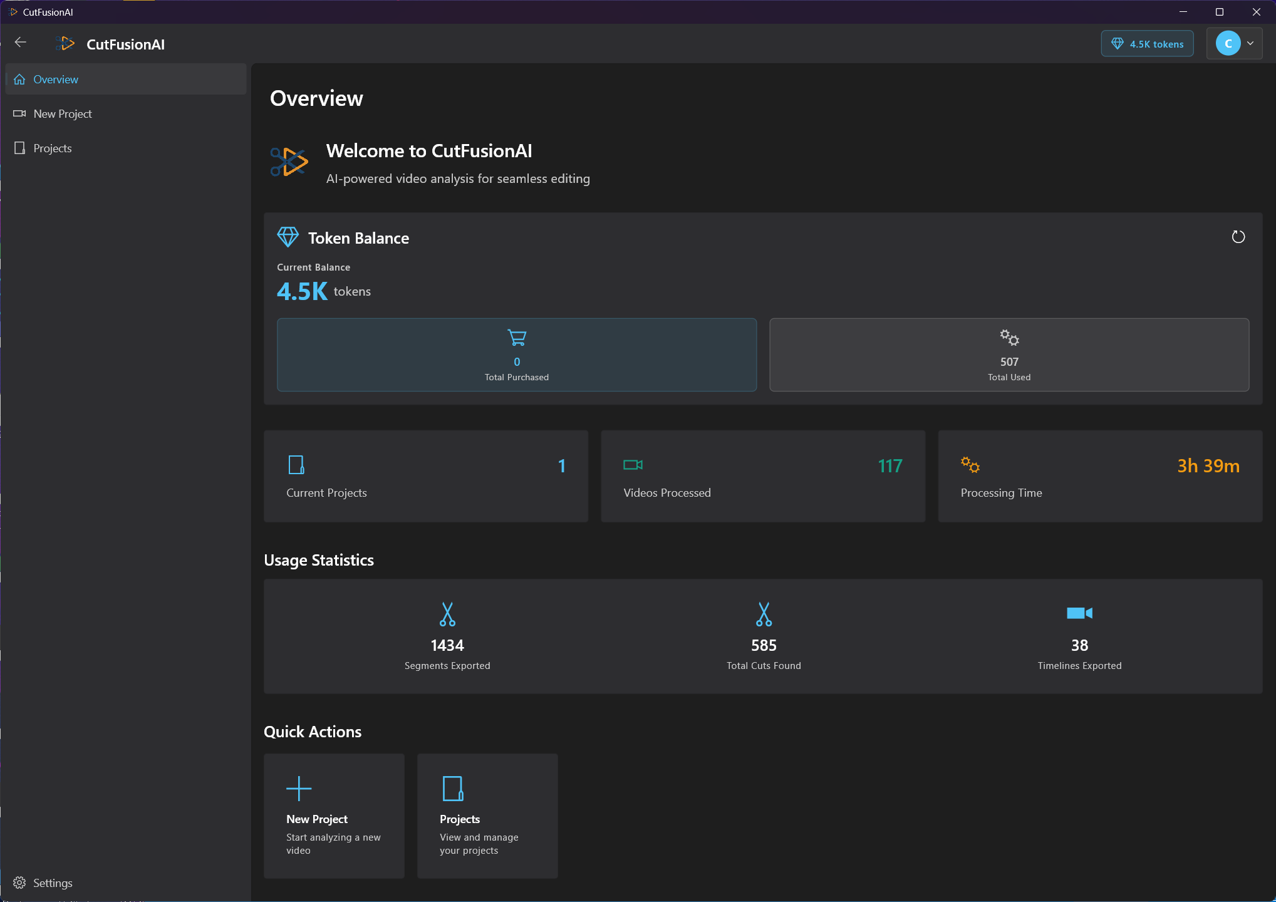Click the scissors icon above Segments Exported

pyautogui.click(x=447, y=614)
